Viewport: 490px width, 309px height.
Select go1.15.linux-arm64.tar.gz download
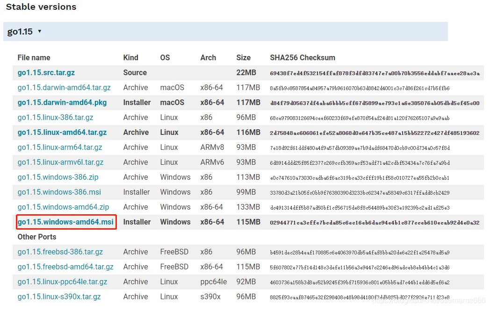[x=60, y=147]
